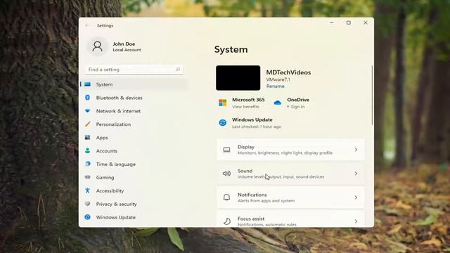This screenshot has height=253, width=450.
Task: Click the black PC desktop thumbnail
Action: point(238,78)
